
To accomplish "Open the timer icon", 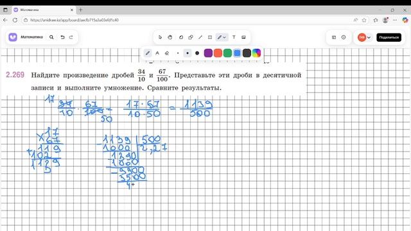I will pyautogui.click(x=344, y=37).
